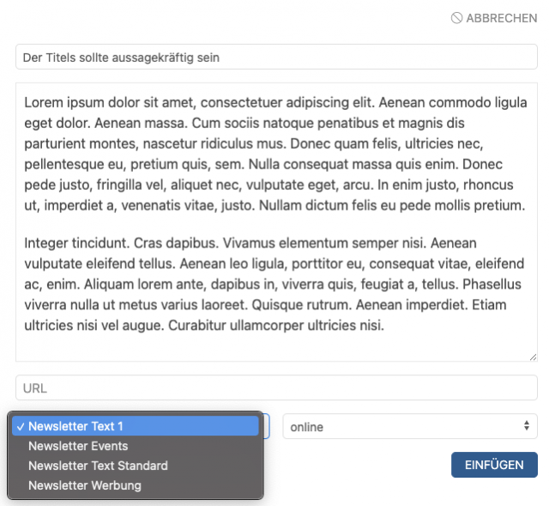Click the 'URL' placeholder text
Image resolution: width=549 pixels, height=506 pixels.
[x=35, y=388]
